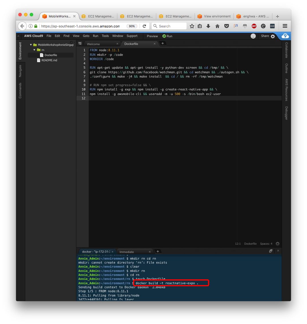Open the editor pane tab list menu
The height and width of the screenshot is (324, 307).
click(x=80, y=44)
